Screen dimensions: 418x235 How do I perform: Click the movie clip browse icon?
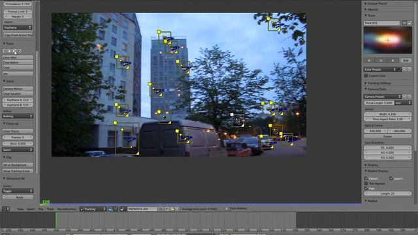pos(122,209)
